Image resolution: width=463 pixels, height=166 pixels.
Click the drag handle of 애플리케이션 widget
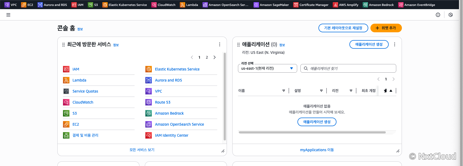[238, 45]
